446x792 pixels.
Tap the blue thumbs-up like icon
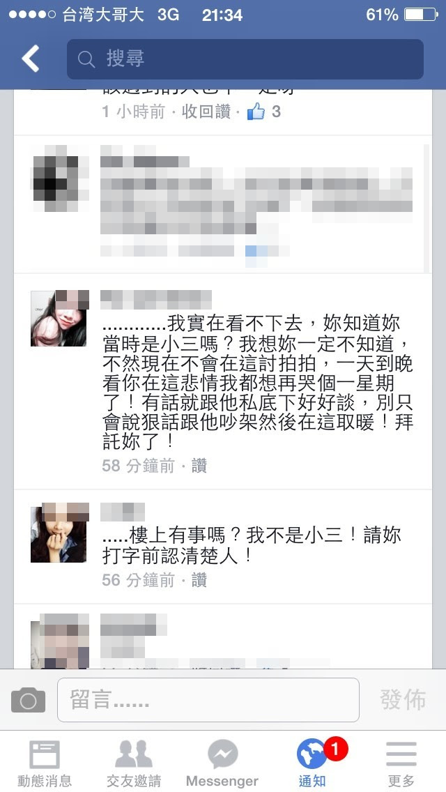coord(256,111)
